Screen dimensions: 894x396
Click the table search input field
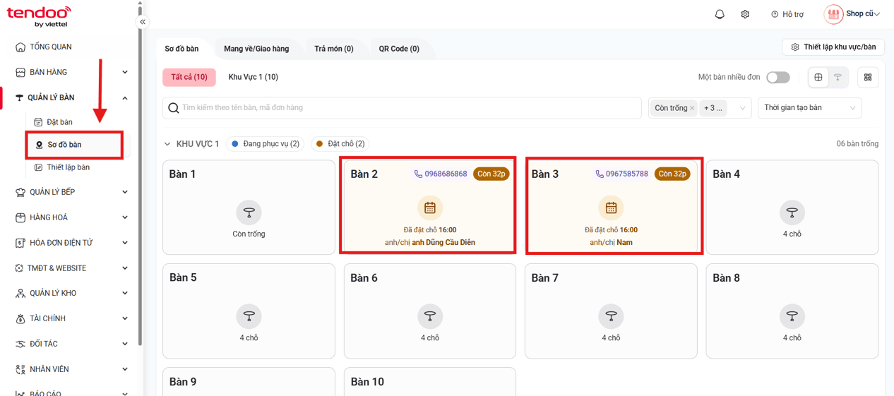[402, 108]
